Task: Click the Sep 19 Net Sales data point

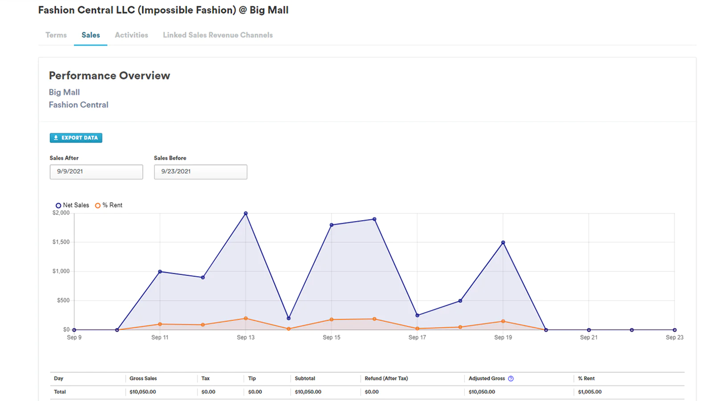Action: pos(503,243)
